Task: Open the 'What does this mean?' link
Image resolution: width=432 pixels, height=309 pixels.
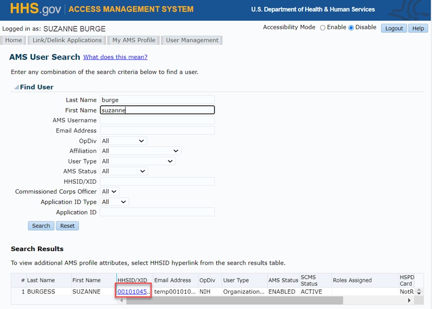Action: pos(115,57)
